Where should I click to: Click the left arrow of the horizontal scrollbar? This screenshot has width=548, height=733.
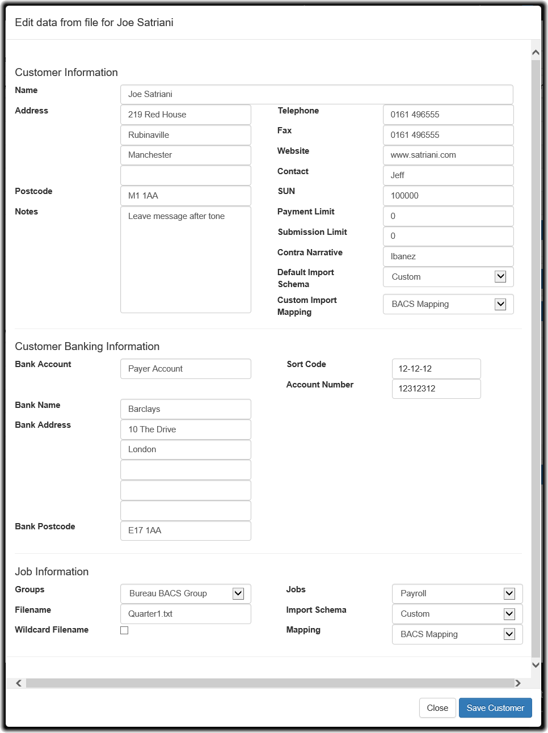[19, 683]
